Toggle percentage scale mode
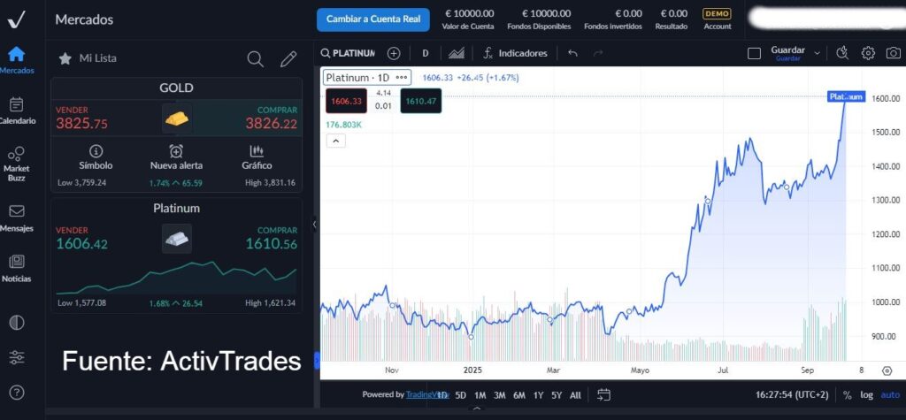906x420 pixels. click(x=847, y=395)
